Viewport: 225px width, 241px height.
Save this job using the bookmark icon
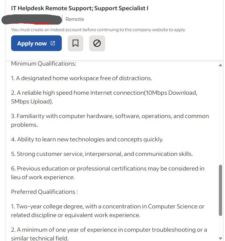point(75,43)
